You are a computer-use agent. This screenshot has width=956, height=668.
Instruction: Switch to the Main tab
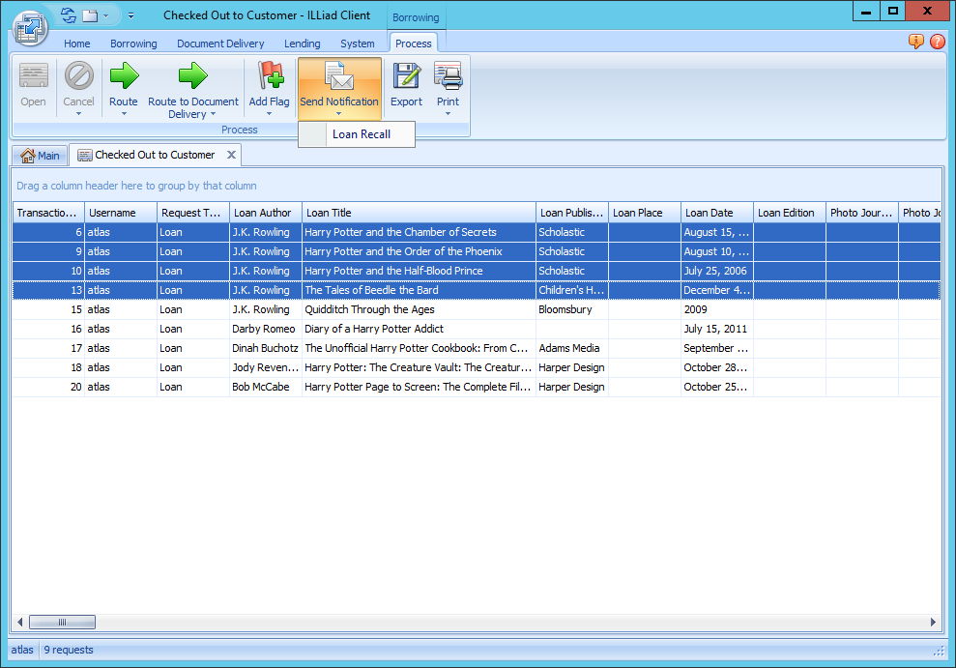(40, 156)
